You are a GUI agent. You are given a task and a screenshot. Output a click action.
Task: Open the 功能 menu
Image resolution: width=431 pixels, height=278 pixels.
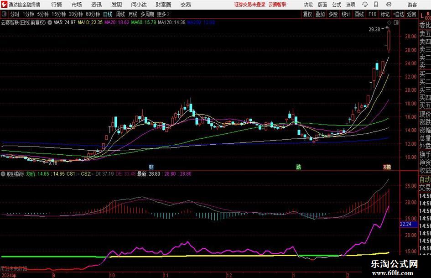(x=308, y=5)
